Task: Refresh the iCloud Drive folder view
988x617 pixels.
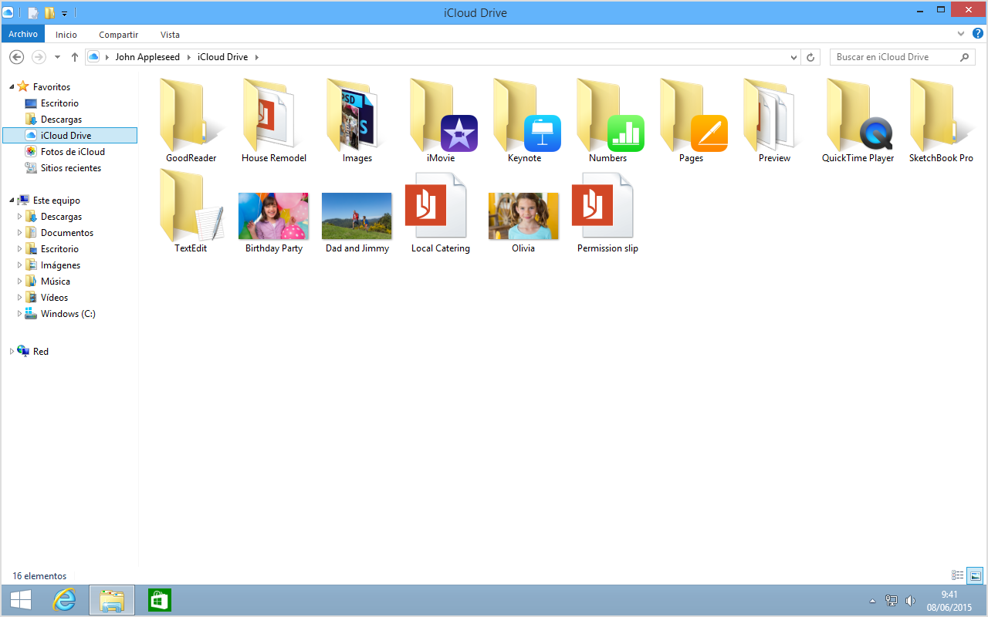Action: pyautogui.click(x=810, y=57)
